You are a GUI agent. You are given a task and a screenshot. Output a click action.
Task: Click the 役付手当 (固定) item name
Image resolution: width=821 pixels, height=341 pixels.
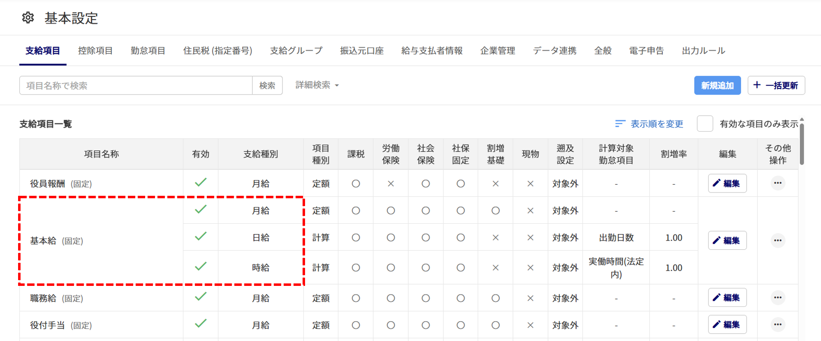click(61, 325)
